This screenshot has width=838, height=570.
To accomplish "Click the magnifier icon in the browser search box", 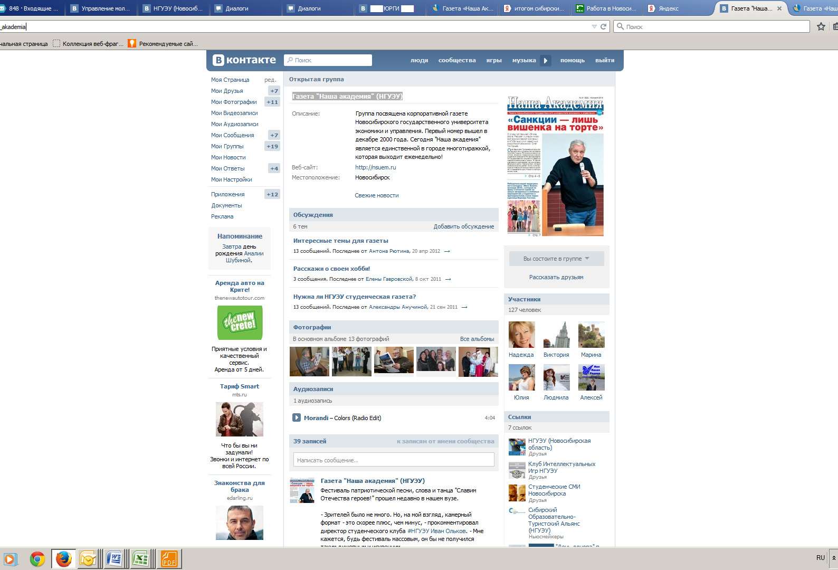I will pos(621,27).
